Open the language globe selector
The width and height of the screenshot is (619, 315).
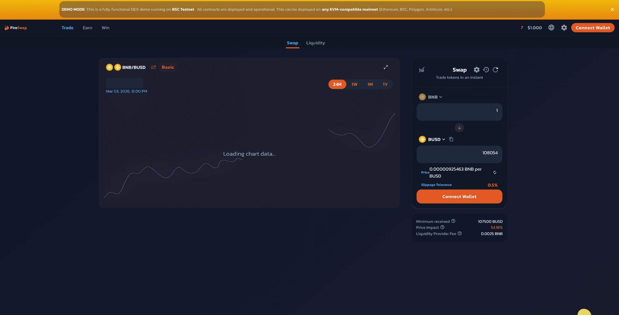point(551,28)
